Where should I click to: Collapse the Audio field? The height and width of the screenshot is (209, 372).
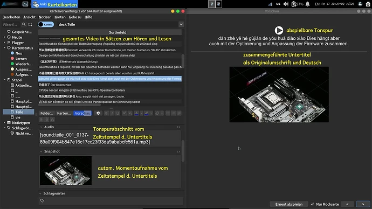point(41,127)
